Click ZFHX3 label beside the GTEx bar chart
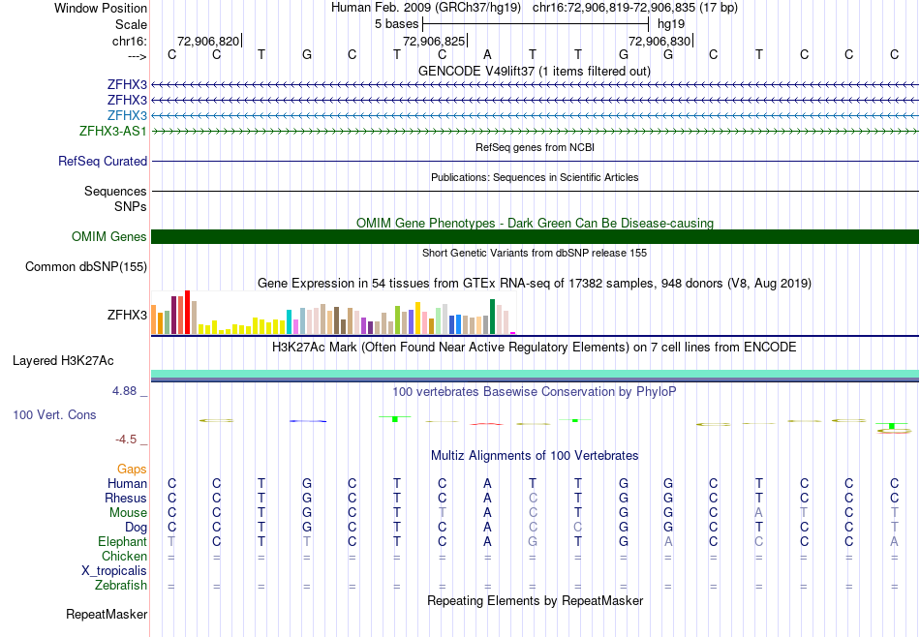 click(127, 315)
